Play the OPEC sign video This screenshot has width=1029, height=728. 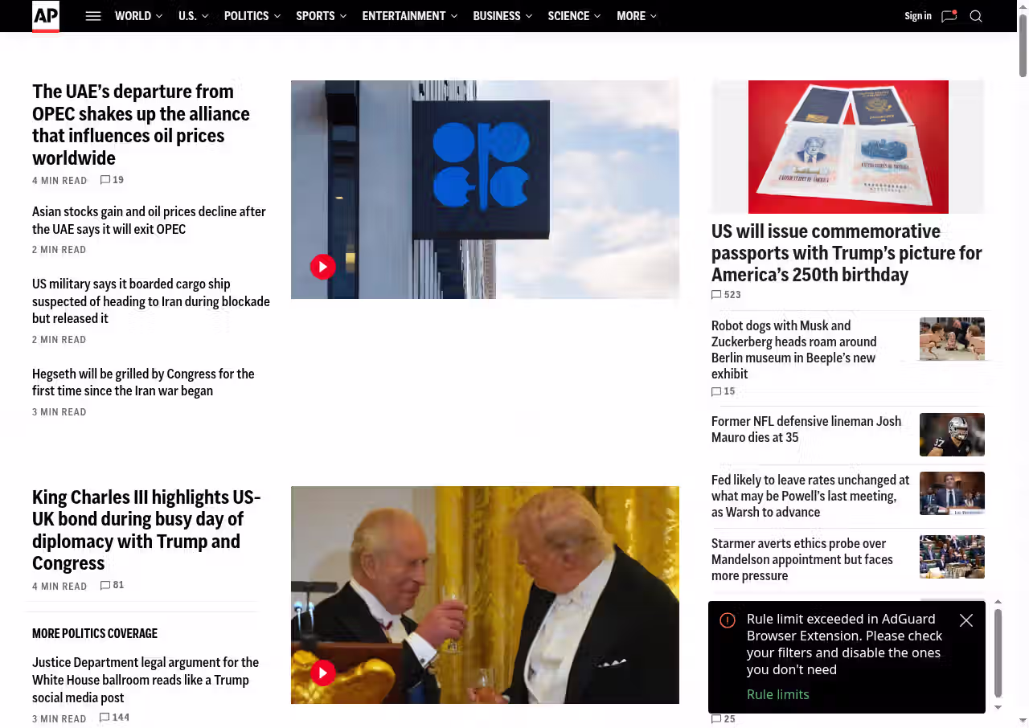(322, 267)
